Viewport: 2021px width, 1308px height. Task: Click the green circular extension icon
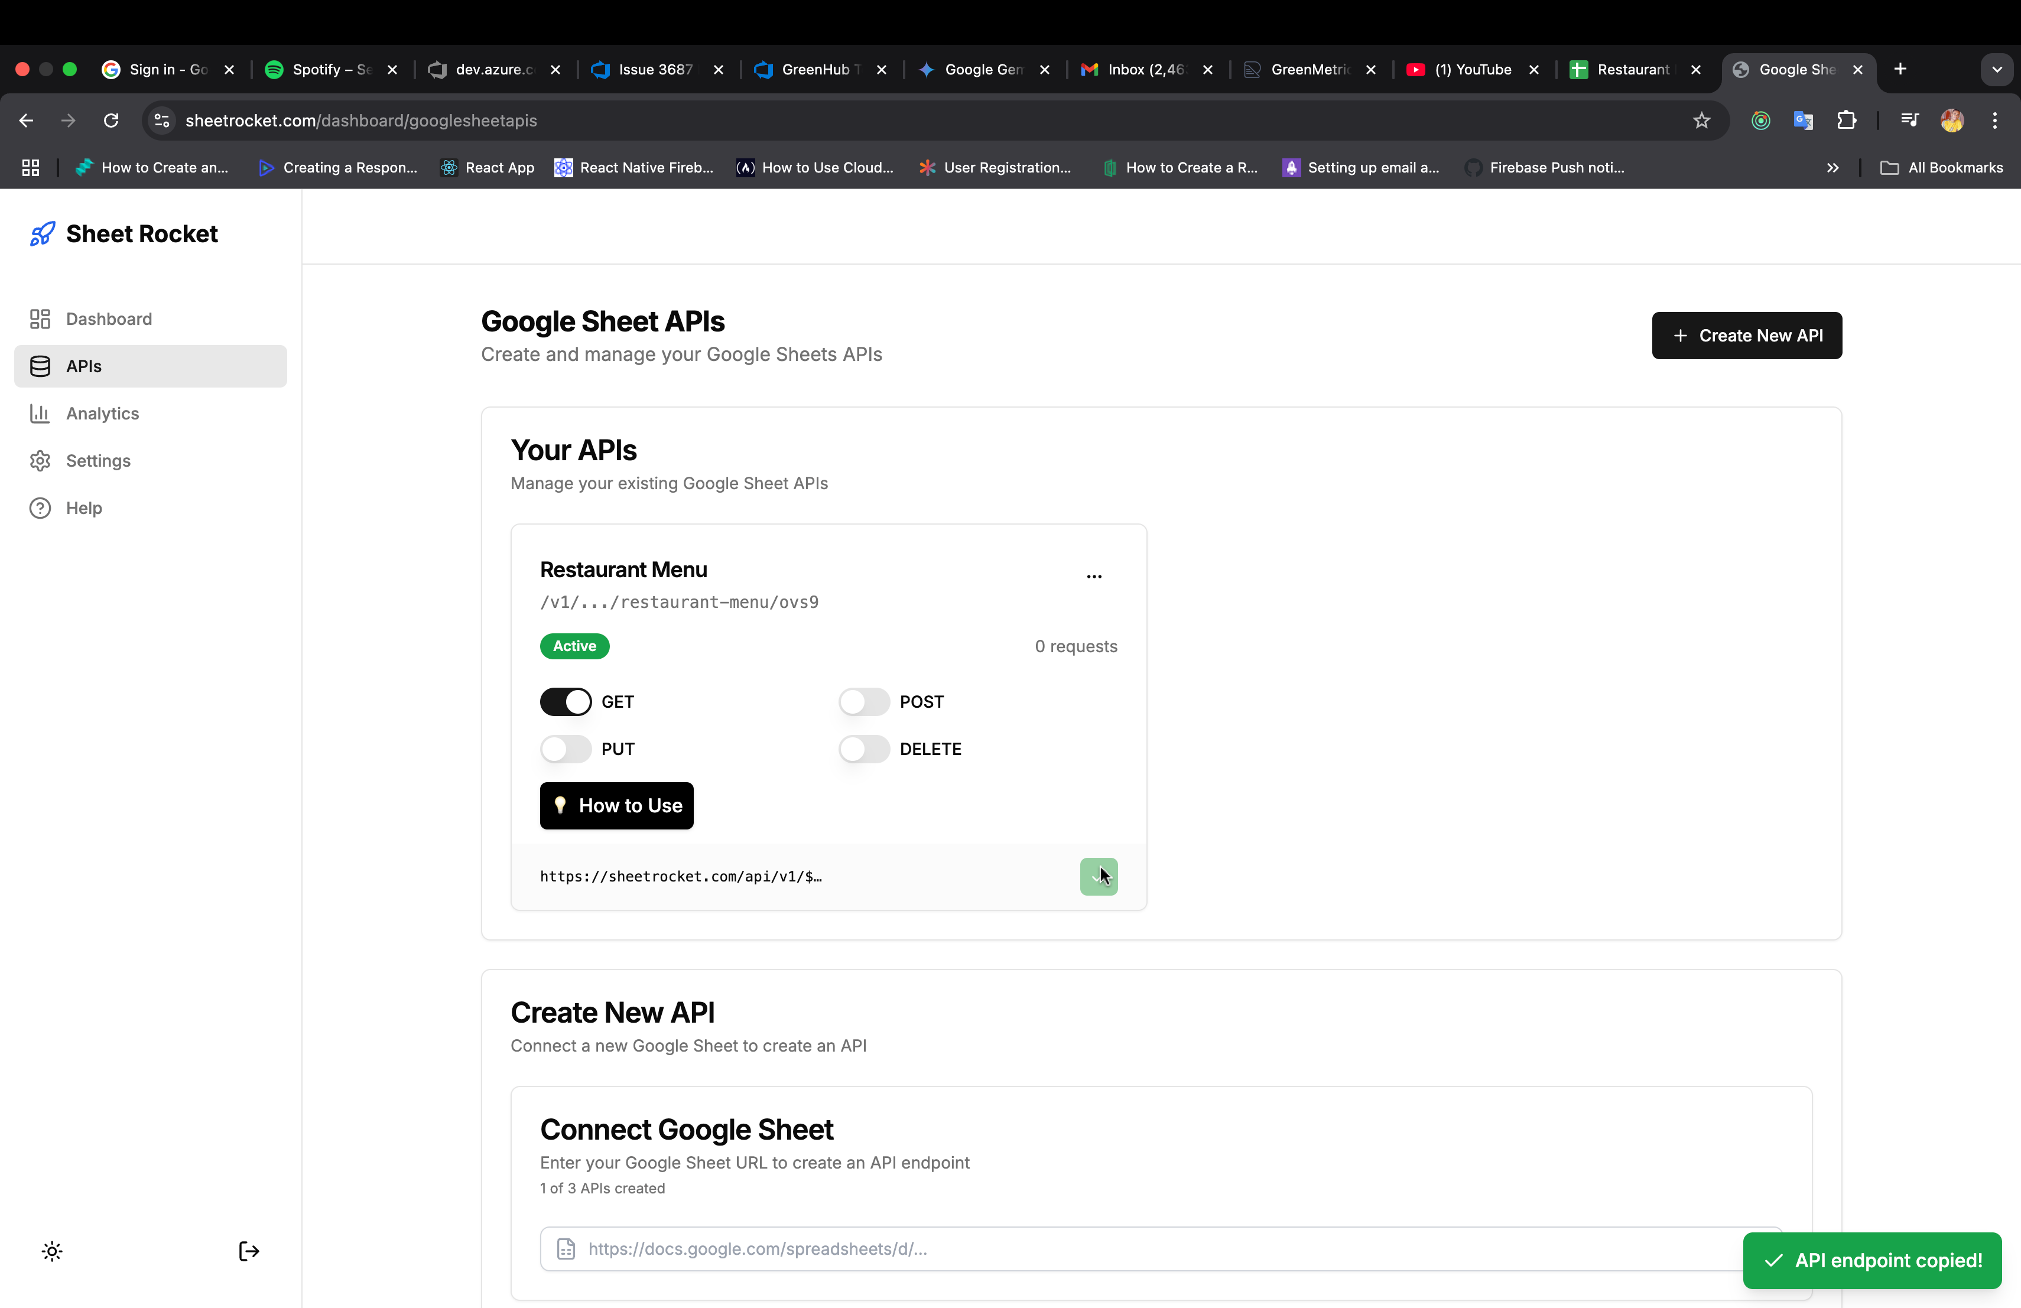pos(1760,121)
